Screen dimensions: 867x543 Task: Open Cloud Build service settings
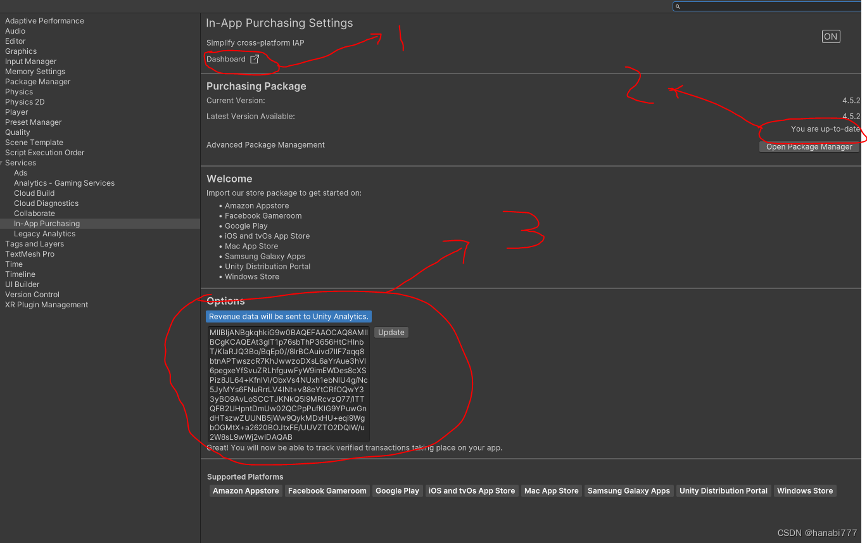(34, 193)
